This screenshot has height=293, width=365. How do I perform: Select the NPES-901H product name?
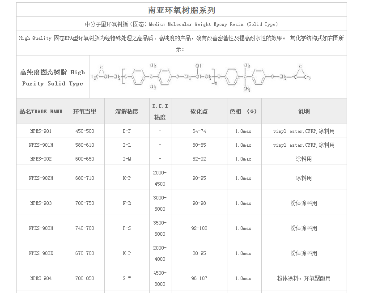(x=41, y=145)
